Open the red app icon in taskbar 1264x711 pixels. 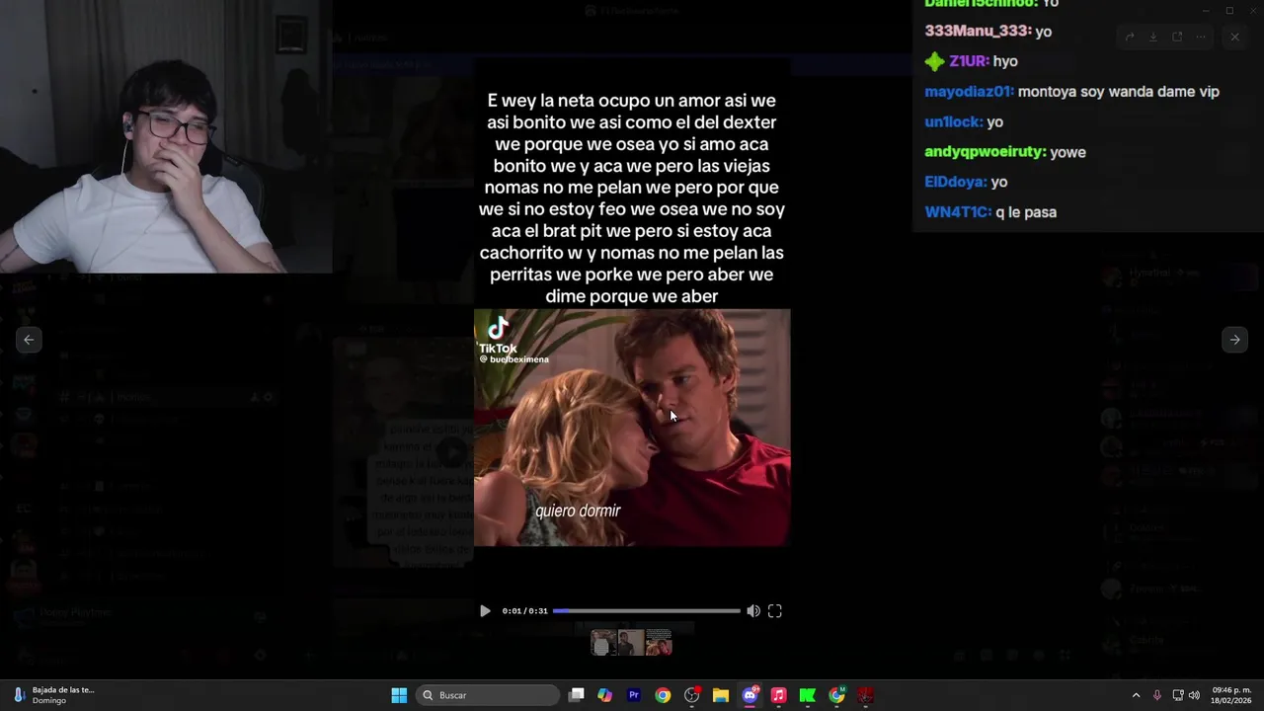[x=865, y=695]
